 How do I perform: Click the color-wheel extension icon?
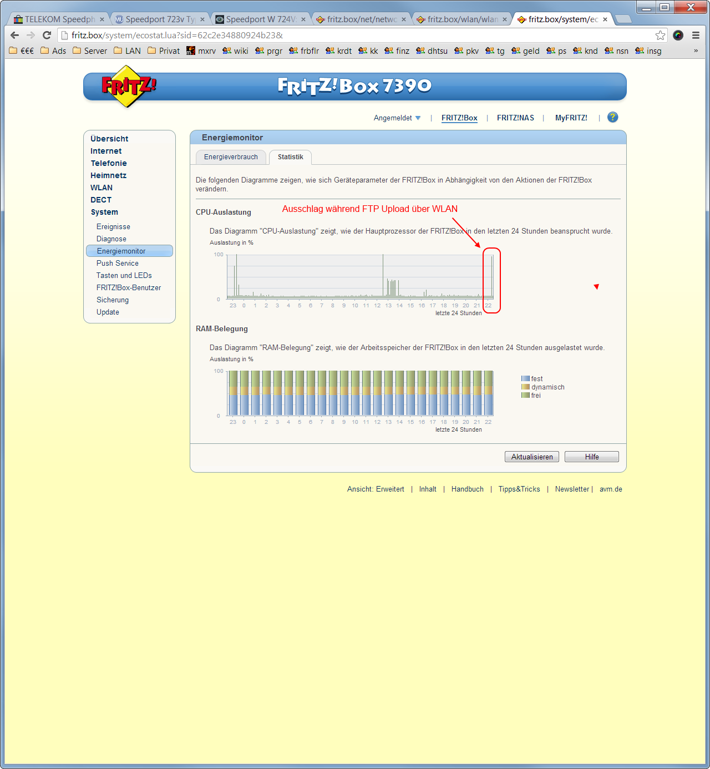click(678, 35)
